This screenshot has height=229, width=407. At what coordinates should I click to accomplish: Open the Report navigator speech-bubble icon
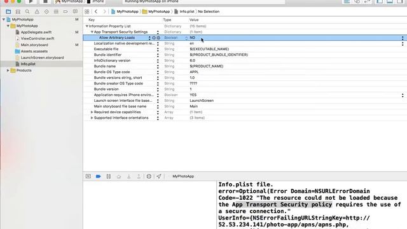pos(75,11)
